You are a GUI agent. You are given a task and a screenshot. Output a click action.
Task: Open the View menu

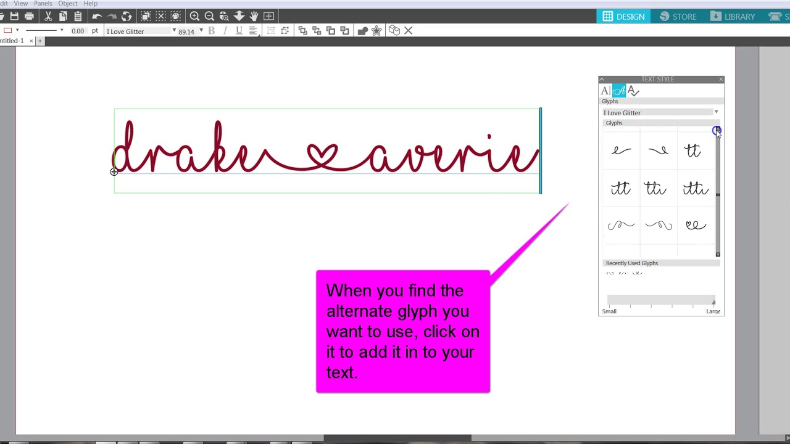[20, 4]
